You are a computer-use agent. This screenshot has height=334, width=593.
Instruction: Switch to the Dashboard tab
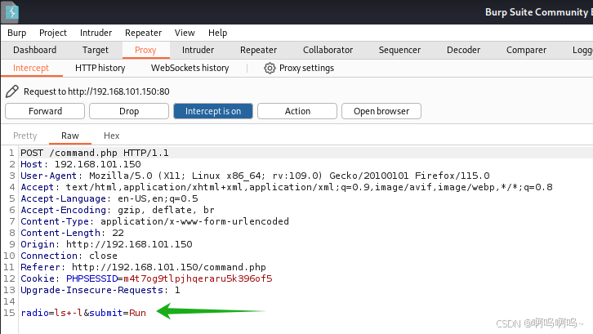tap(35, 50)
